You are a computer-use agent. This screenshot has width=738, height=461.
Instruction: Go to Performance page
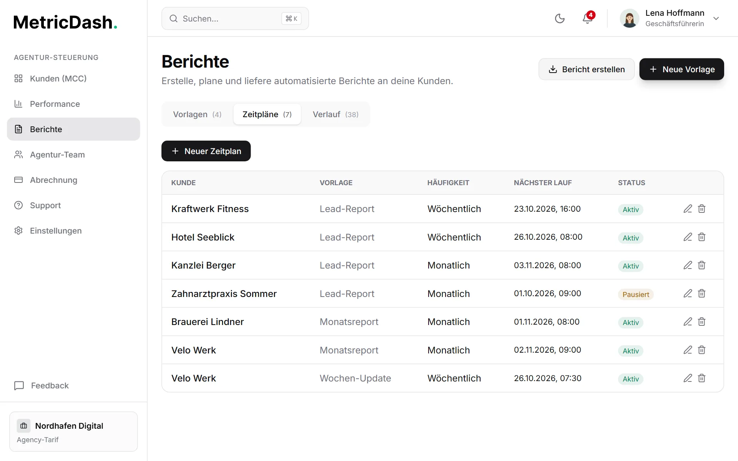point(73,104)
